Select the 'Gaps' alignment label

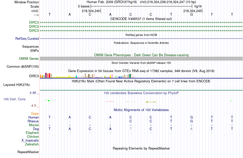point(35,114)
